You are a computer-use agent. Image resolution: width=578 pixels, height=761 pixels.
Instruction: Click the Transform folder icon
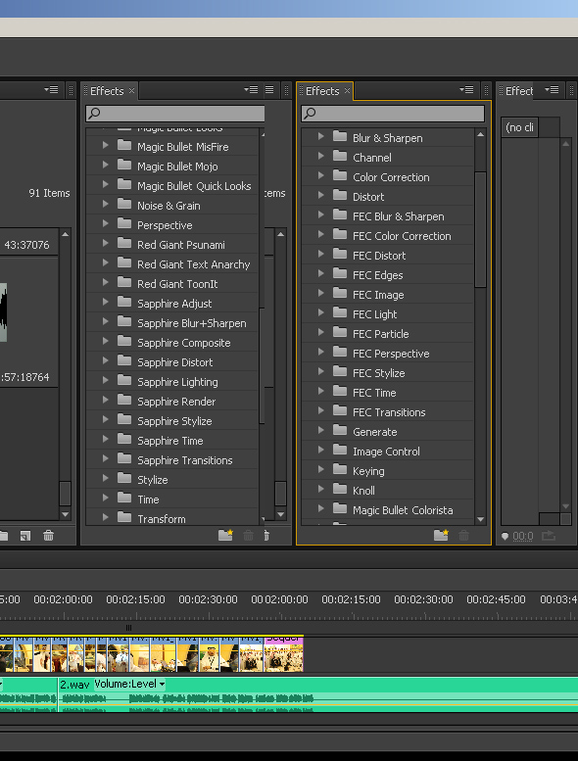coord(124,517)
